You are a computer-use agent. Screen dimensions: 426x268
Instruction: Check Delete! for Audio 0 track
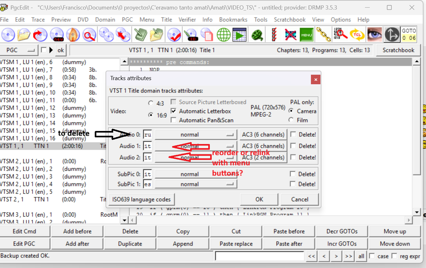point(293,134)
